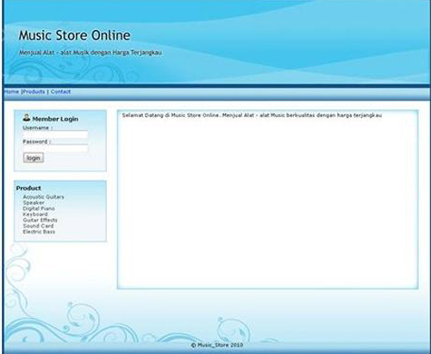The height and width of the screenshot is (354, 431).
Task: Focus the Password input field
Action: [x=55, y=148]
